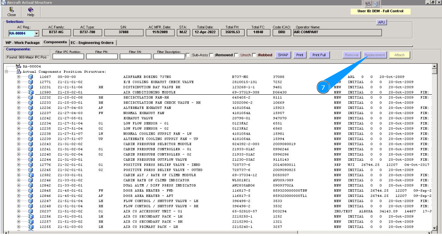Click the Print Full button
This screenshot has width=442, height=236.
coord(319,55)
